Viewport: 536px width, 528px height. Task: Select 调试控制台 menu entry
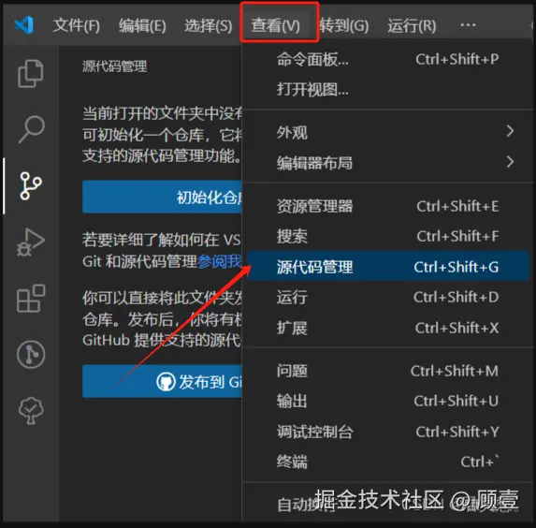tap(388, 432)
